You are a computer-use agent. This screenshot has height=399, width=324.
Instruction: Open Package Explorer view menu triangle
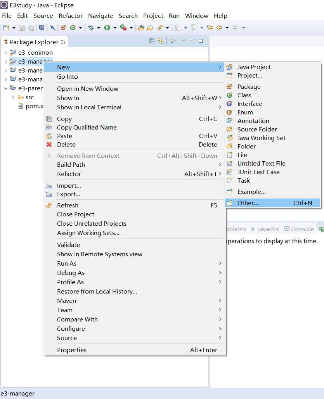pyautogui.click(x=184, y=40)
